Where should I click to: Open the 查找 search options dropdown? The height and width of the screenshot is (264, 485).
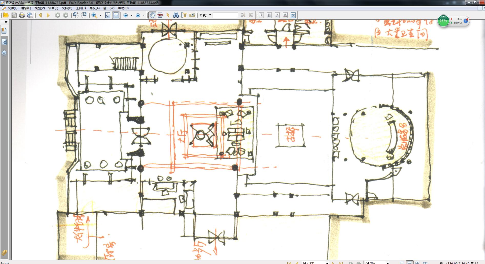pos(210,15)
